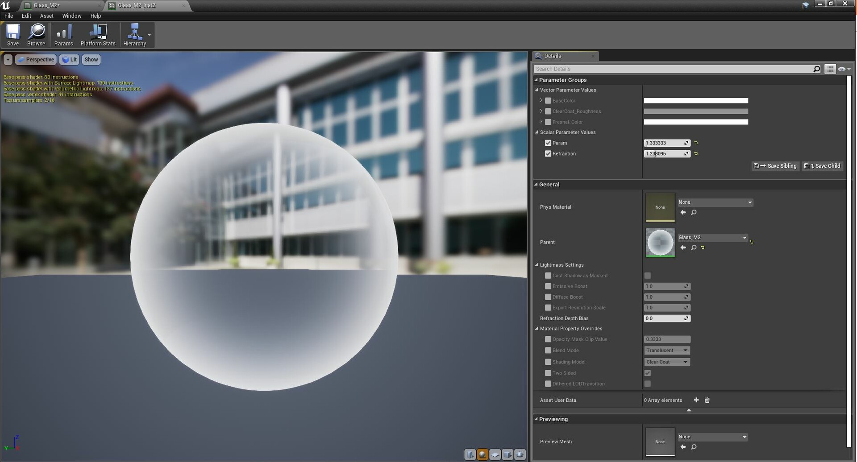The image size is (857, 462).
Task: Open the Blend Mode dropdown
Action: (x=666, y=350)
